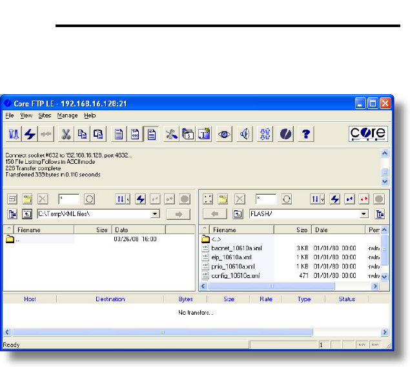The width and height of the screenshot is (410, 367).
Task: Sort remote files by Date header
Action: pos(338,230)
